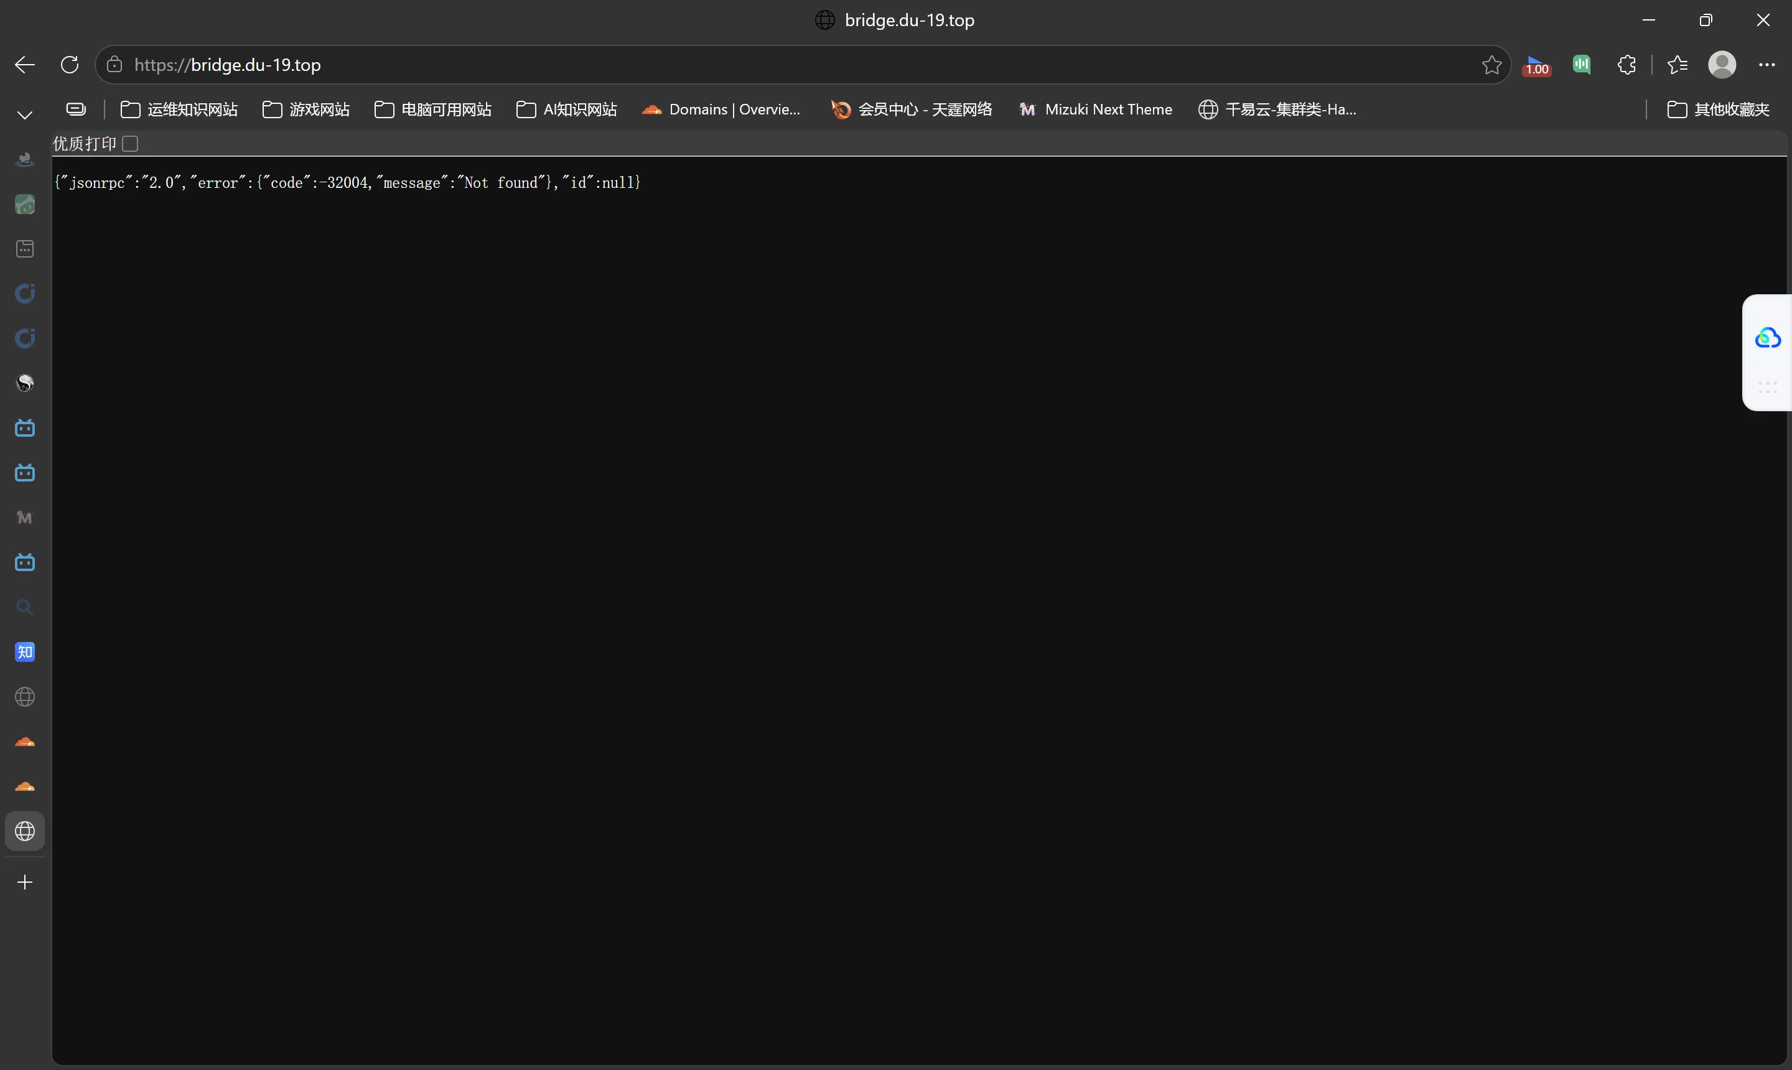1792x1070 pixels.
Task: Add this page to favorites star
Action: coord(1491,65)
